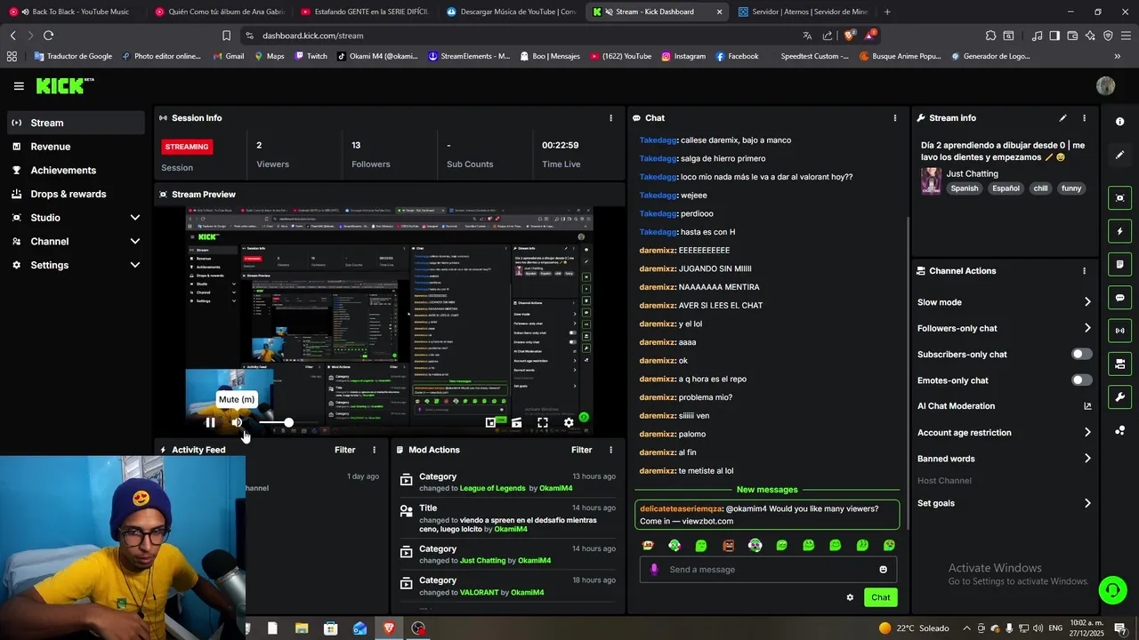This screenshot has height=640, width=1139.
Task: Open the hamburger menu beside the Kick logo
Action: [x=19, y=86]
